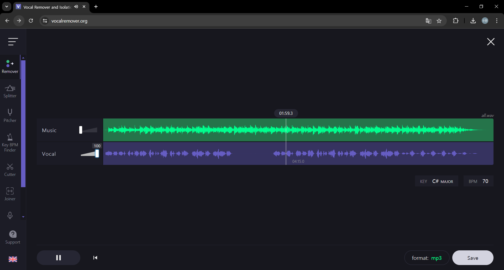Open the mp3 format dropdown
Image resolution: width=504 pixels, height=270 pixels.
tap(427, 258)
